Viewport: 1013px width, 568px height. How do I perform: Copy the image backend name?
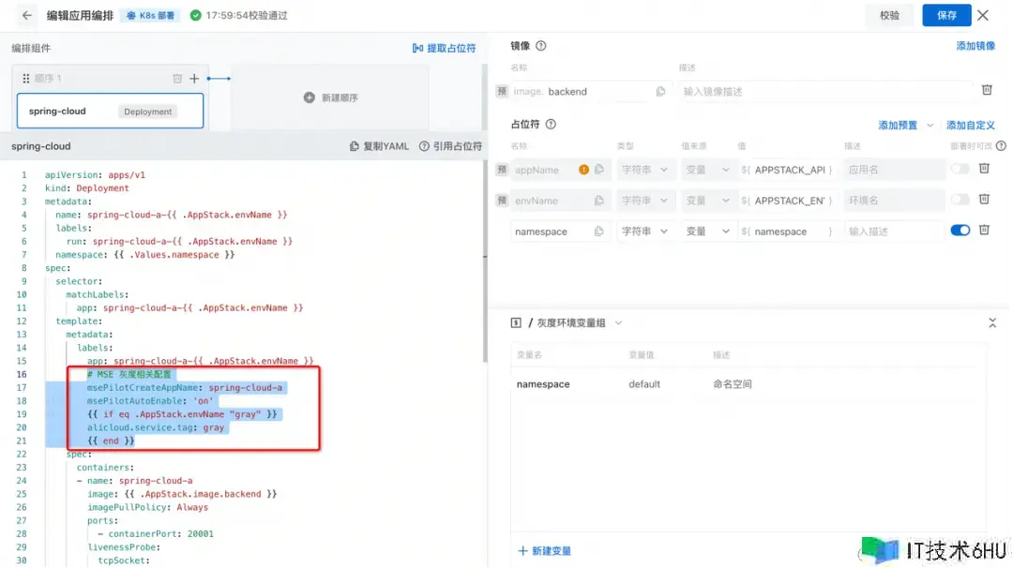tap(660, 92)
